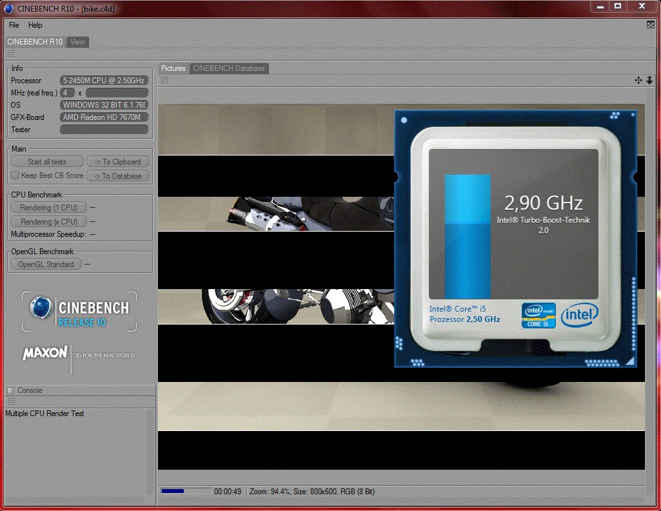Viewport: 661px width, 511px height.
Task: Open the CINEBENCH Database tab
Action: (229, 68)
